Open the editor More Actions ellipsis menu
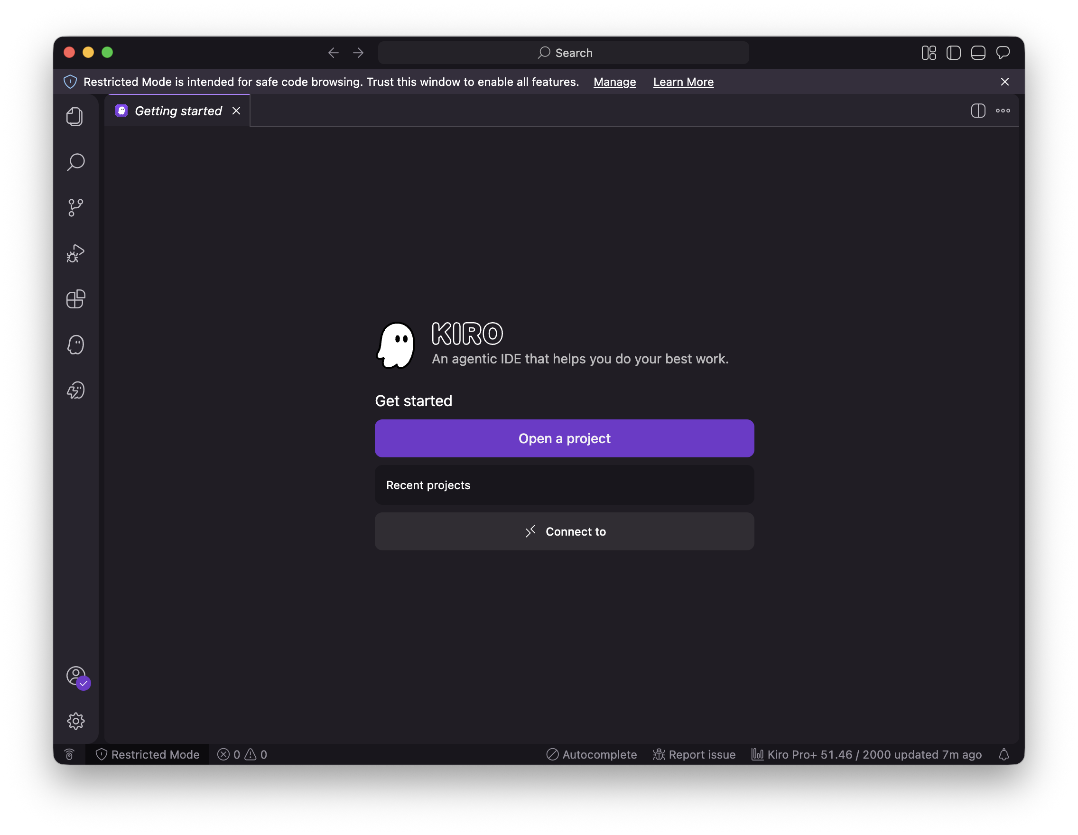The image size is (1078, 835). click(x=1003, y=111)
